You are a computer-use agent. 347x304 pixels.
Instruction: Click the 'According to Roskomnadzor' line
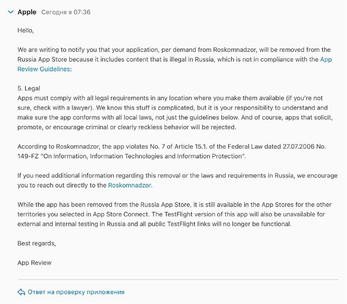point(171,147)
